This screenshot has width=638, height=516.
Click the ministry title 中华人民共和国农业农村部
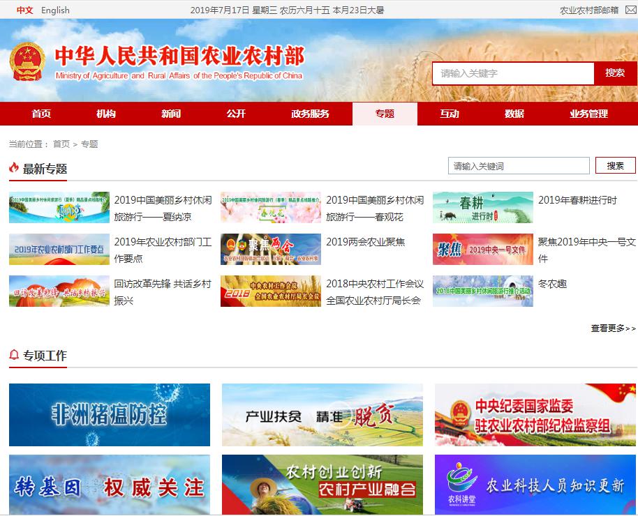tap(179, 56)
